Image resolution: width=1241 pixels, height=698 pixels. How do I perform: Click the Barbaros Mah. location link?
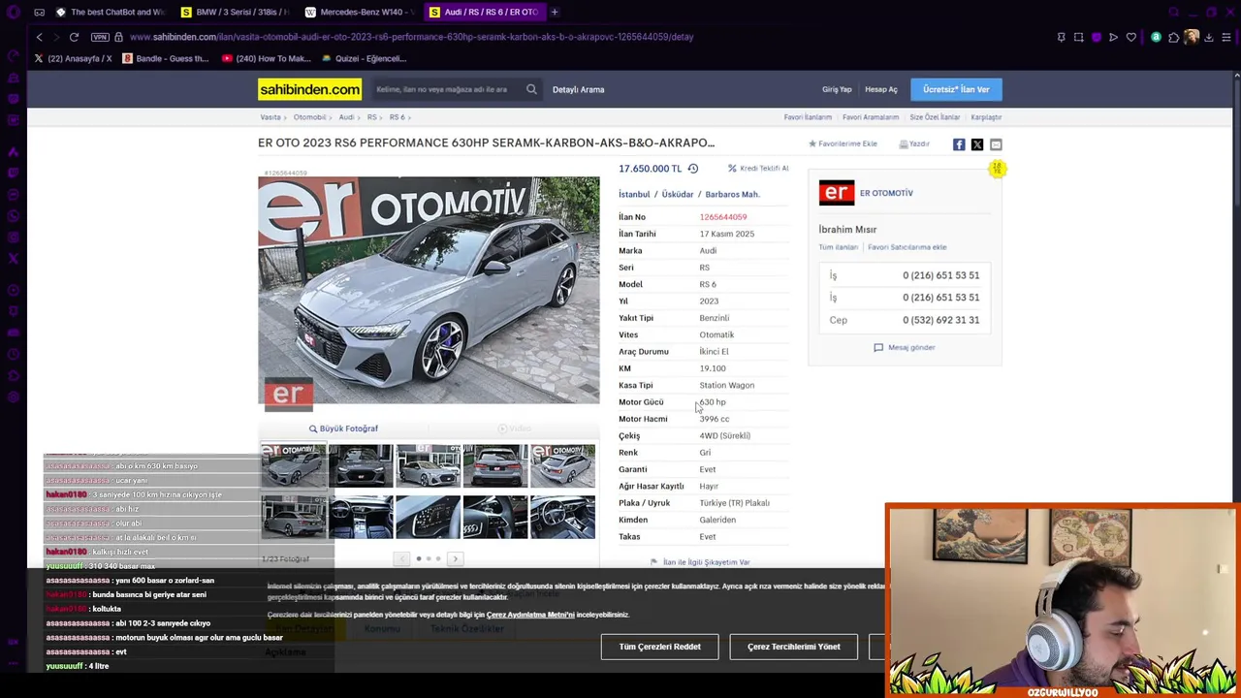pos(732,194)
